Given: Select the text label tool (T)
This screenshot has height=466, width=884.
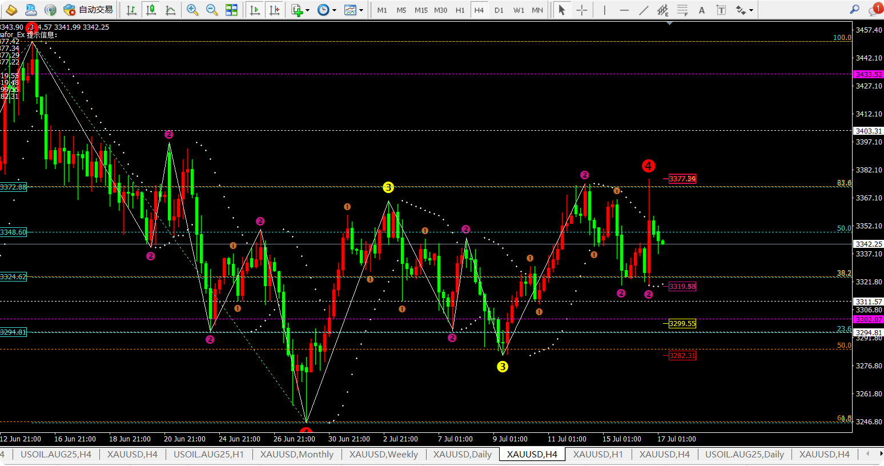Looking at the screenshot, I should point(721,10).
